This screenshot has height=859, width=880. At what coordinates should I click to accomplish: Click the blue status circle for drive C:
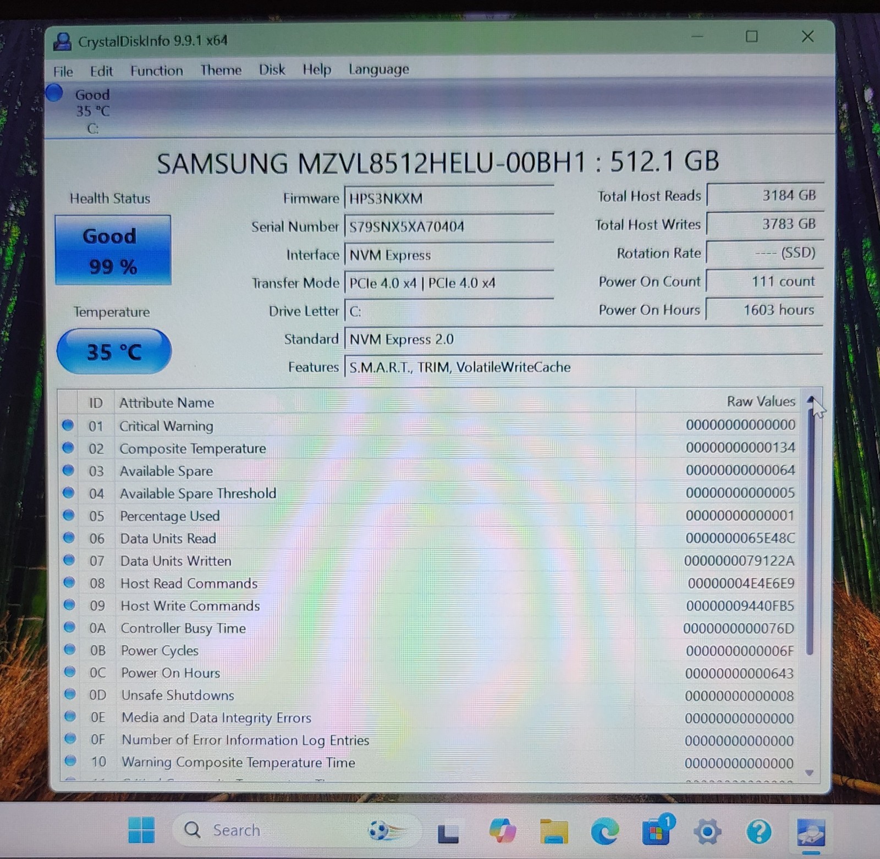[x=54, y=92]
